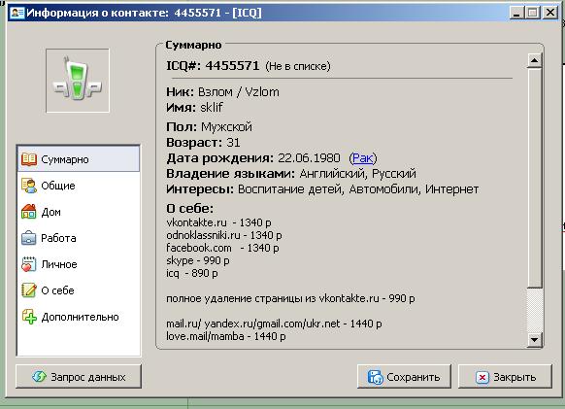Click the nickname Взлом / Vzlom

[238, 92]
